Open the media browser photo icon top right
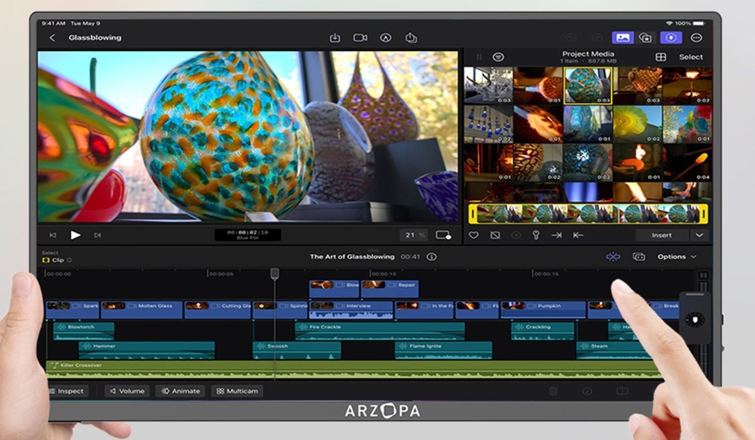This screenshot has height=440, width=755. pyautogui.click(x=622, y=37)
